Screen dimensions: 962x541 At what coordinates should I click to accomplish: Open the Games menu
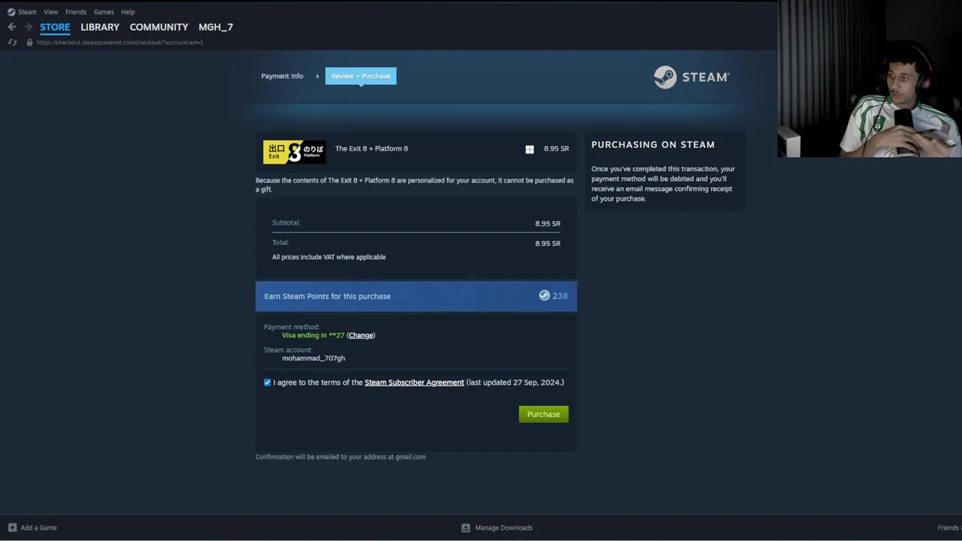tap(104, 12)
